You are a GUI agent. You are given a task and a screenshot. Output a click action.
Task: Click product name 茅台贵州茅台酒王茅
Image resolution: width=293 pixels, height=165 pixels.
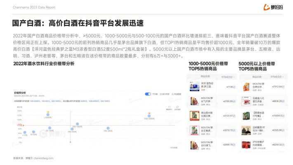point(207,114)
